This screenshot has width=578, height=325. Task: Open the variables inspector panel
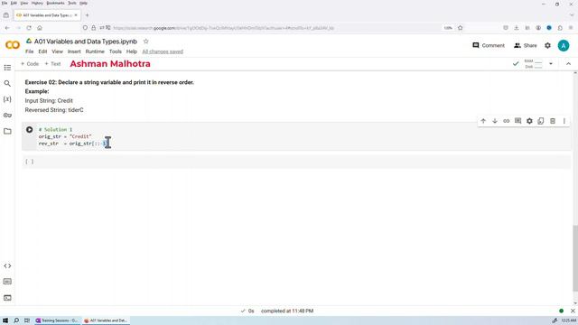(x=7, y=99)
